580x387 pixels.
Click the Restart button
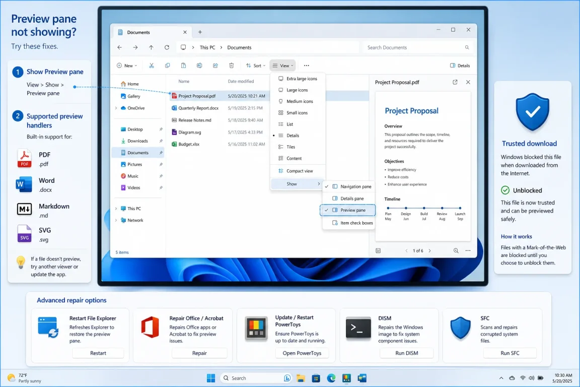pyautogui.click(x=98, y=353)
